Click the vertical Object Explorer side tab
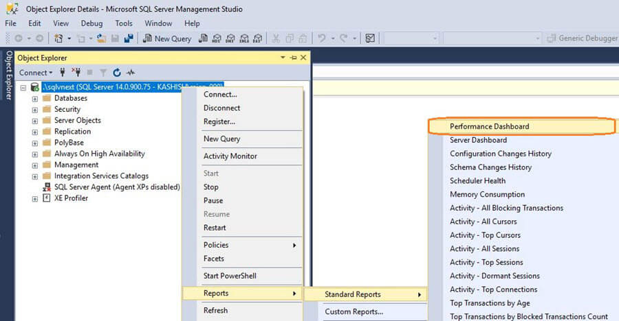 click(9, 75)
